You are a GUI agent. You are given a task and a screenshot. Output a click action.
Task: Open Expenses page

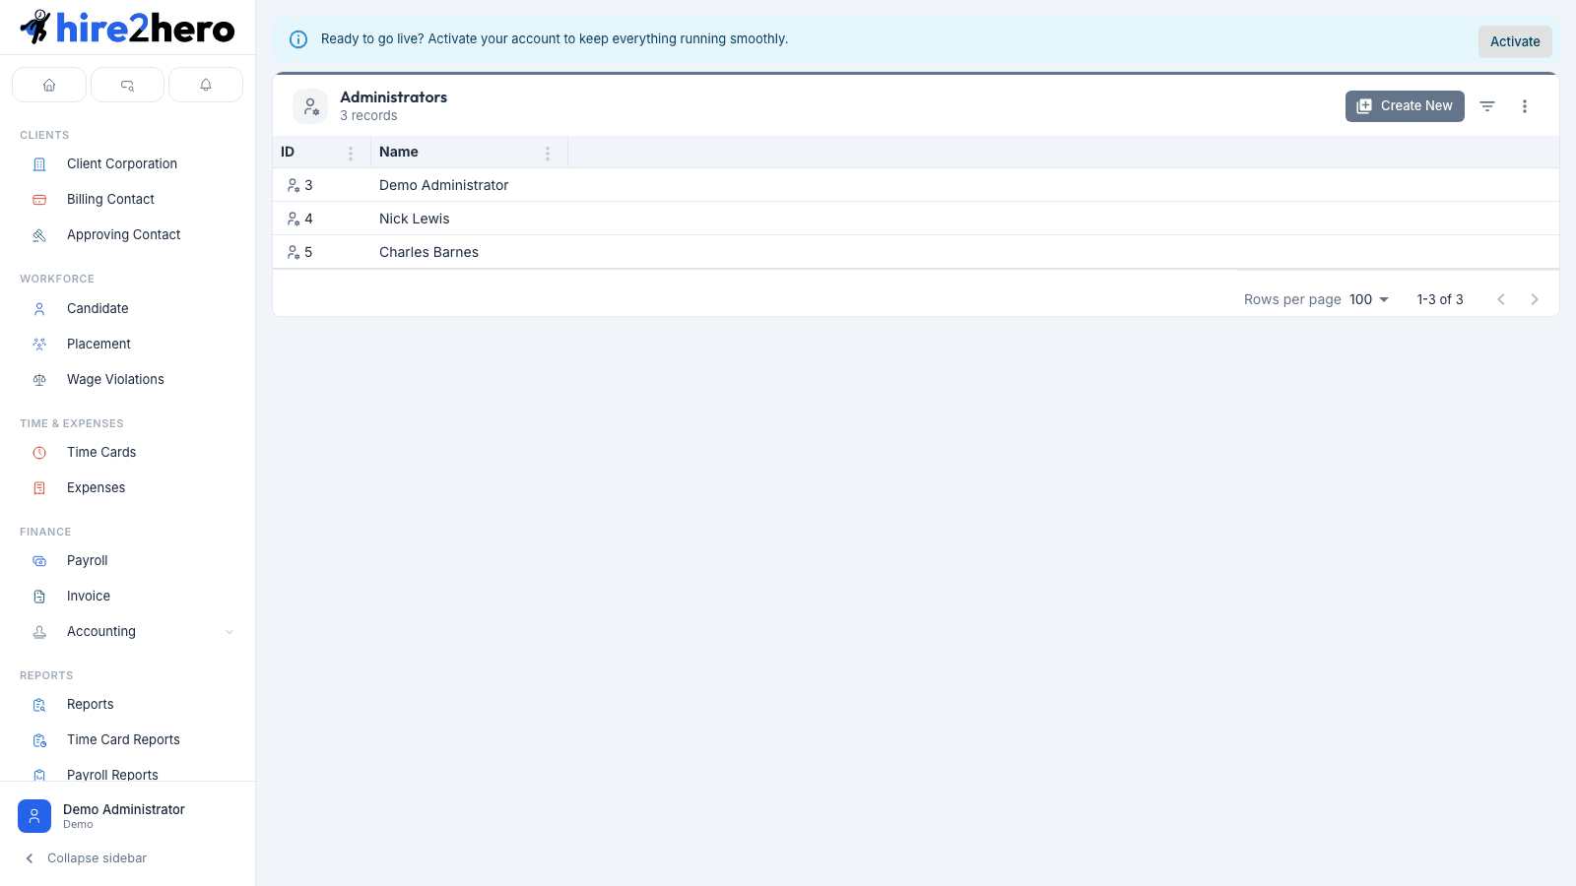click(x=97, y=488)
